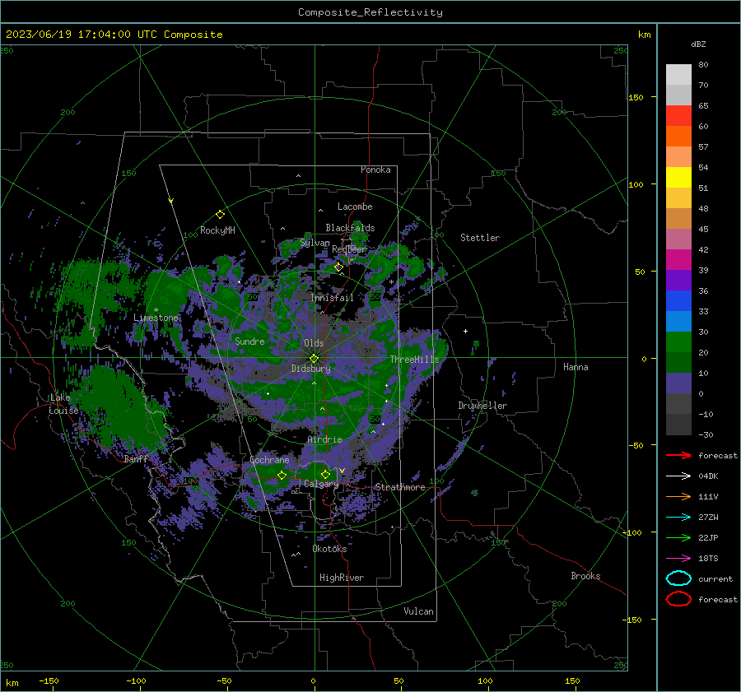Click the red 65 dBZ color swatch
Viewport: 741px width, 692px height.
(x=678, y=115)
